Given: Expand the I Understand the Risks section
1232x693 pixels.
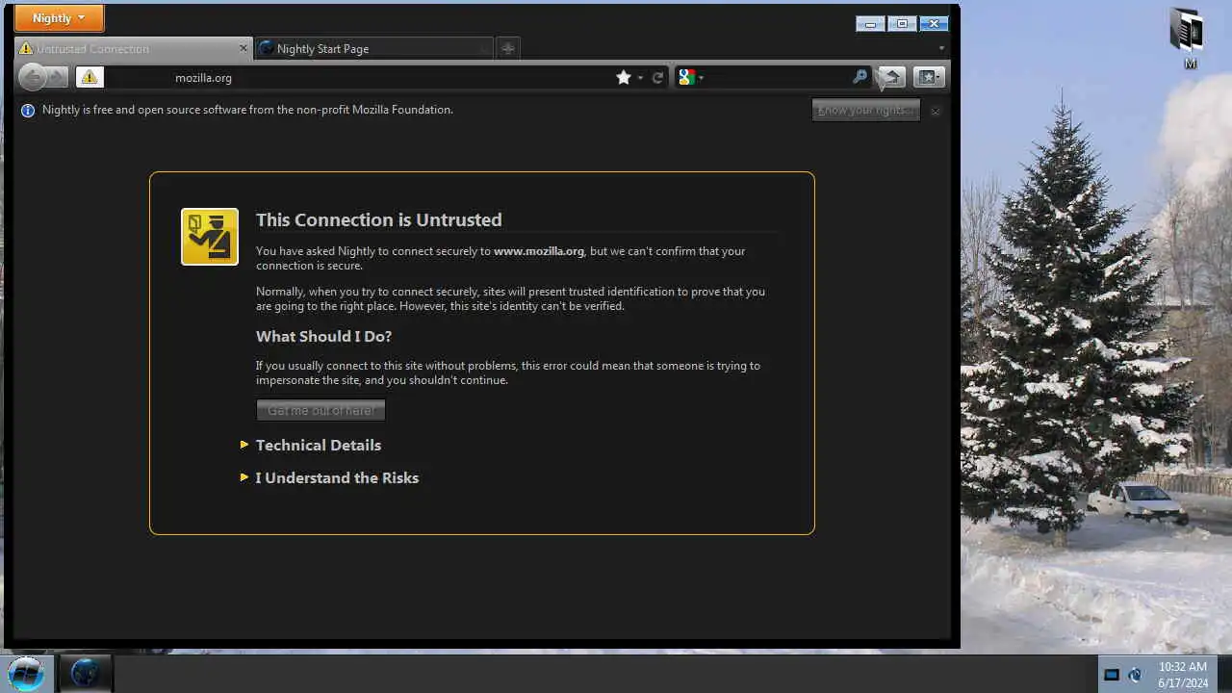Looking at the screenshot, I should coord(329,477).
